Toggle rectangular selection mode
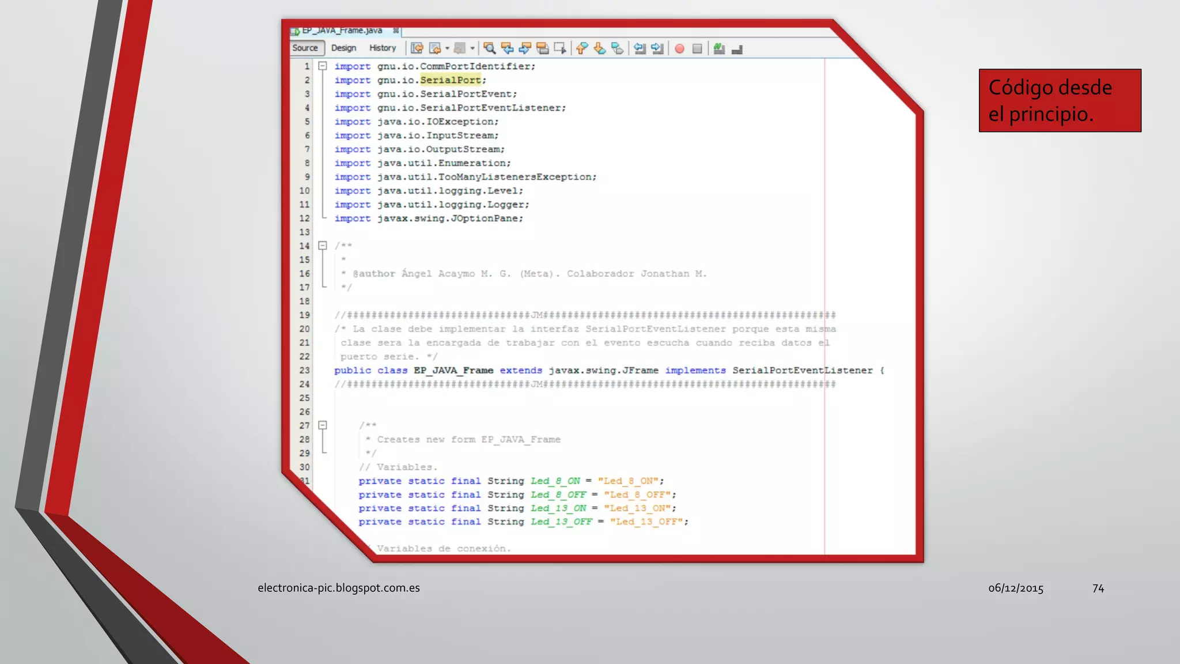Image resolution: width=1180 pixels, height=664 pixels. pyautogui.click(x=559, y=48)
